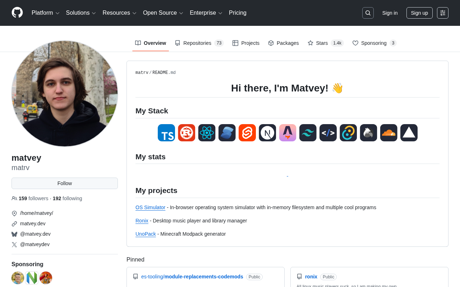Click the SolidJS stack icon
Image resolution: width=460 pixels, height=287 pixels.
point(227,133)
